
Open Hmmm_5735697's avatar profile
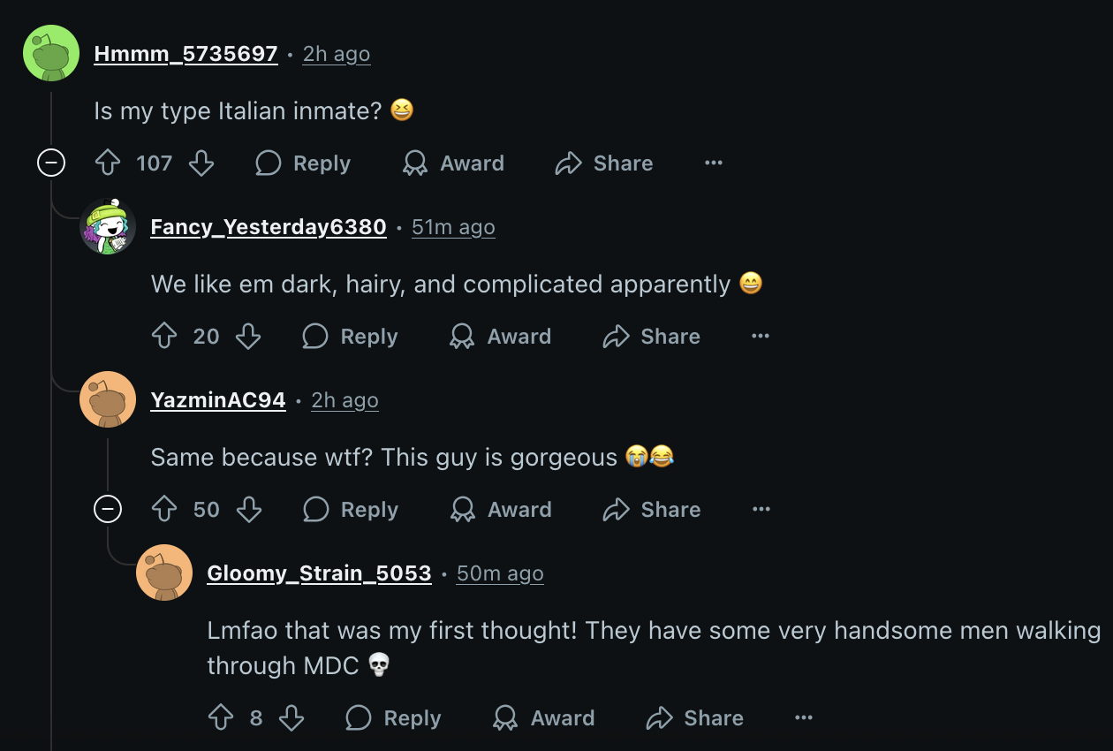tap(51, 53)
